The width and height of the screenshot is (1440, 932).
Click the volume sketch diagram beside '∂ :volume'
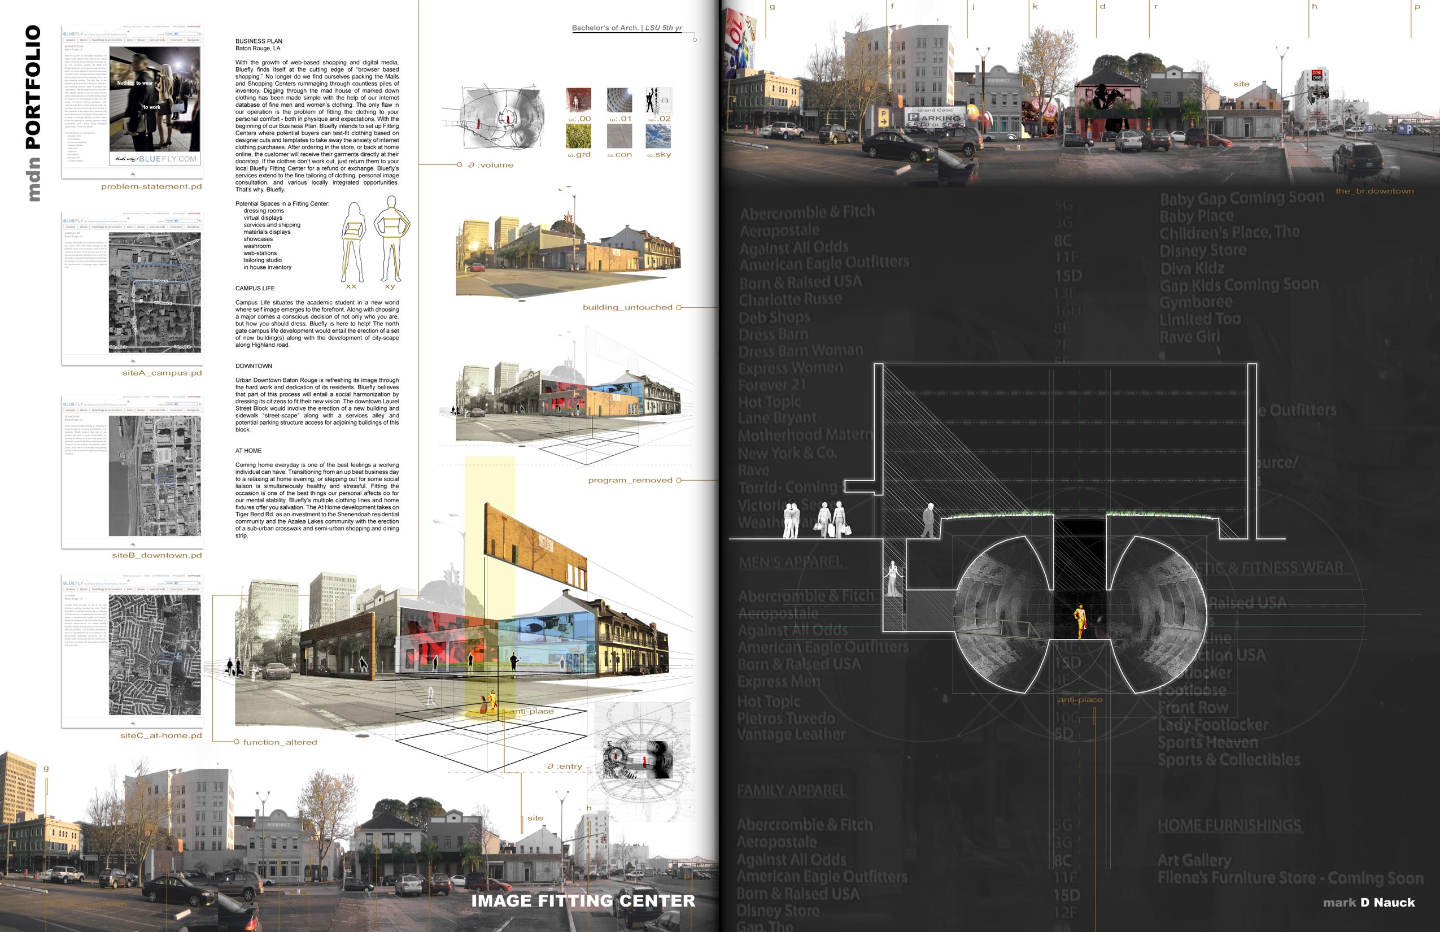click(x=493, y=117)
